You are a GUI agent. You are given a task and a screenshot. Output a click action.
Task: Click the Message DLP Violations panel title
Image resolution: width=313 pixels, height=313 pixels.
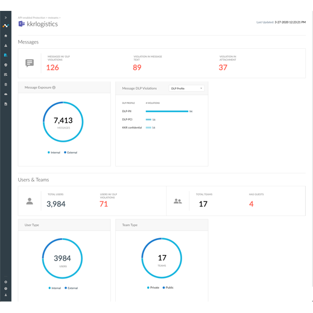click(x=139, y=88)
